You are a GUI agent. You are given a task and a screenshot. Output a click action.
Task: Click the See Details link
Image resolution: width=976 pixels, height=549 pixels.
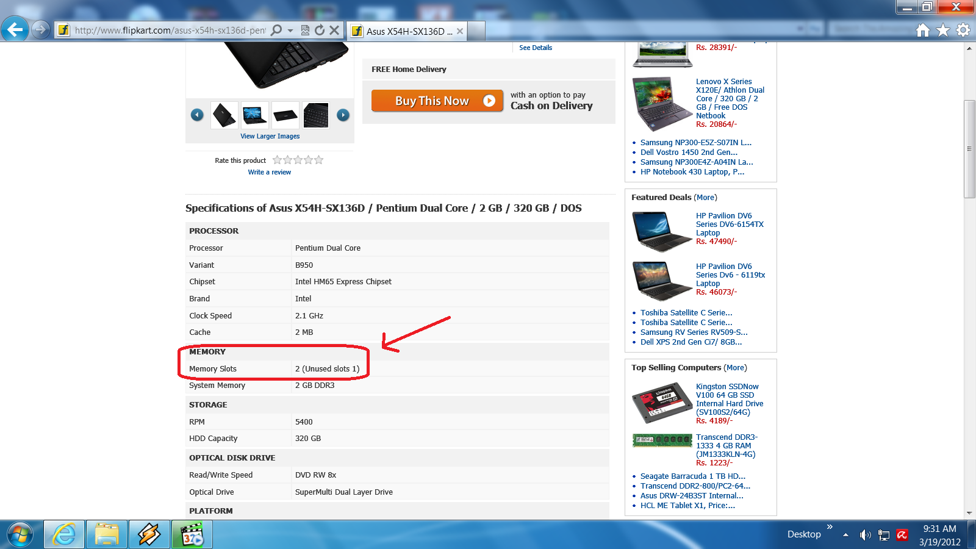536,48
